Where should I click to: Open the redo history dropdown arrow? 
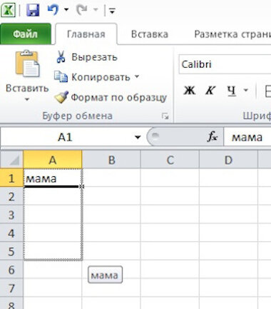pyautogui.click(x=96, y=10)
